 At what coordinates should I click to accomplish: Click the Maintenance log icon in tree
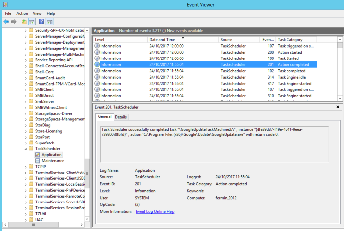pyautogui.click(x=37, y=161)
